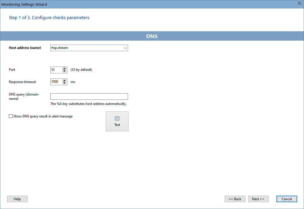Close the wizard with the X button
The width and height of the screenshot is (304, 209).
coord(299,3)
